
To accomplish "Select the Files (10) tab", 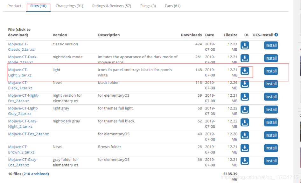I will click(38, 6).
